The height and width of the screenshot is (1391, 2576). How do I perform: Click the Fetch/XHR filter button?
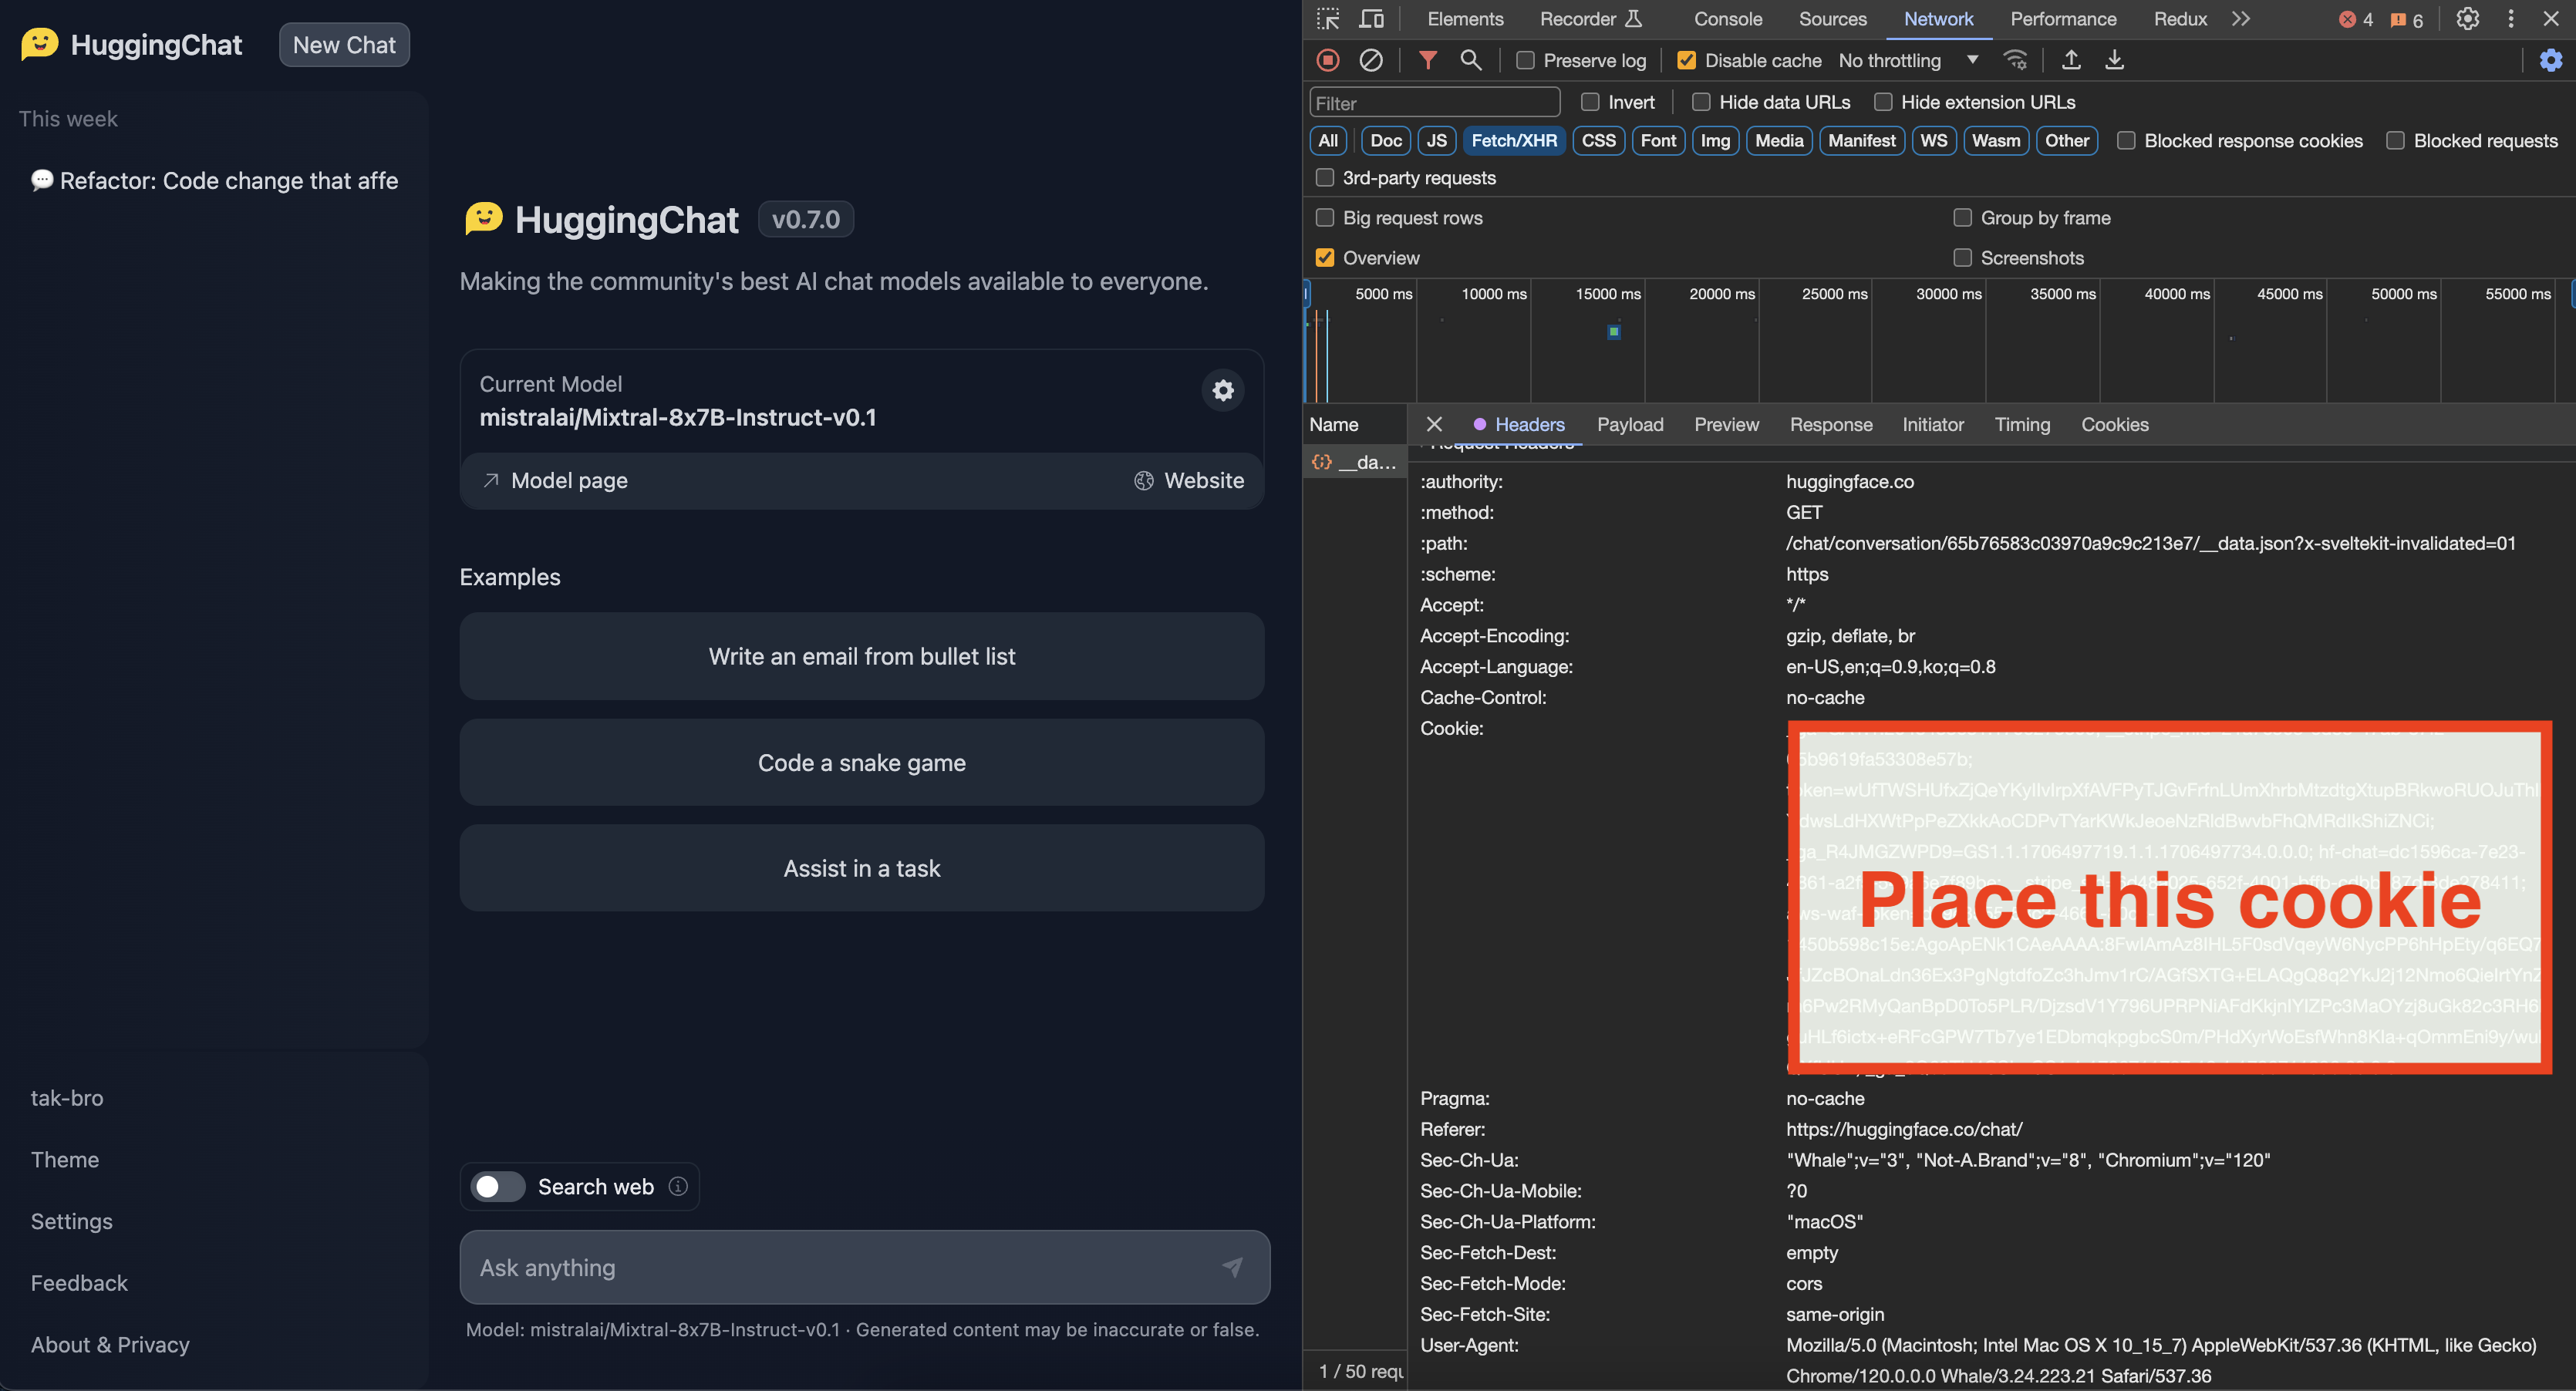coord(1514,140)
